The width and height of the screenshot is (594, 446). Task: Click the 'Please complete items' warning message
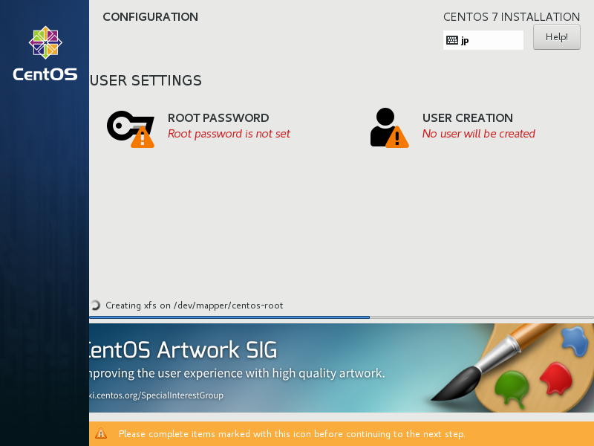pyautogui.click(x=282, y=433)
